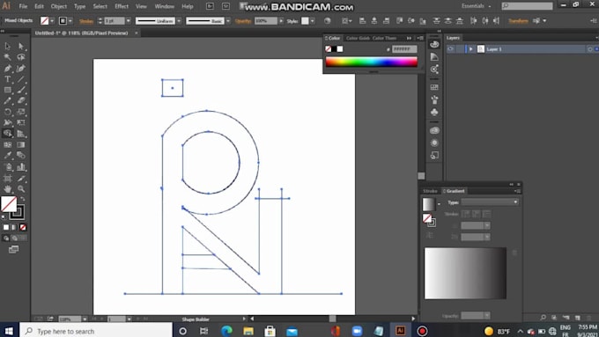Close the Untitled-1 document tab
This screenshot has width=599, height=337.
137,33
